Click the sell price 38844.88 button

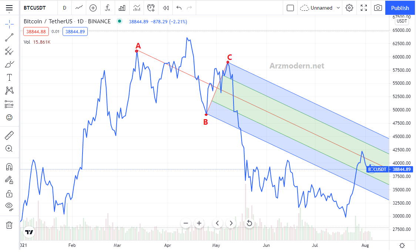pos(36,31)
